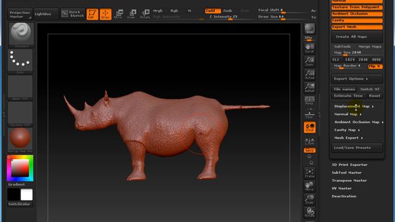Click the Actual size icon

coord(310,75)
